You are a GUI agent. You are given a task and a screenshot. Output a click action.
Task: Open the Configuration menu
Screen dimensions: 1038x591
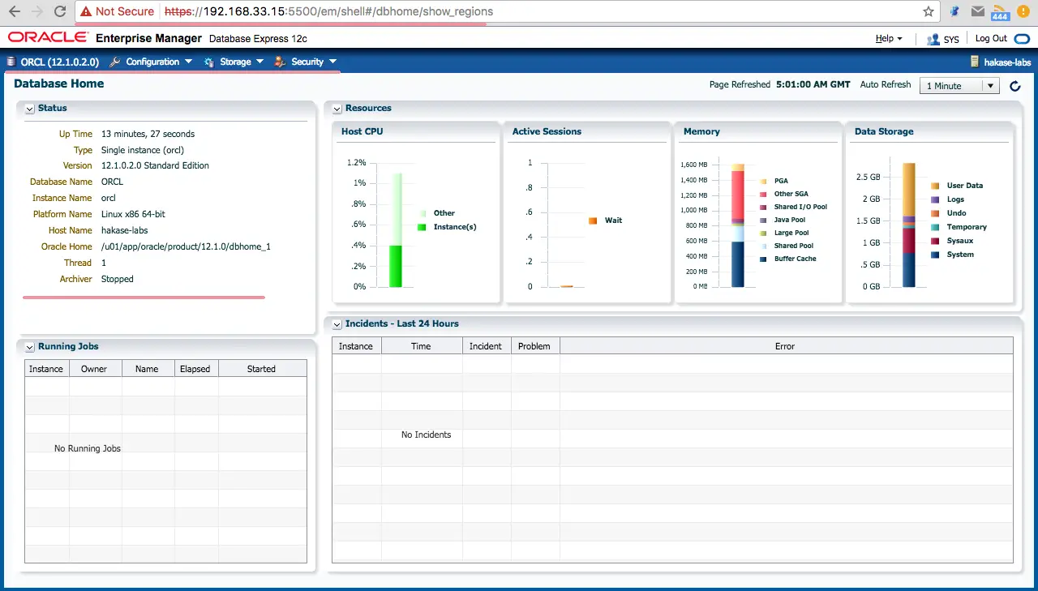(152, 62)
